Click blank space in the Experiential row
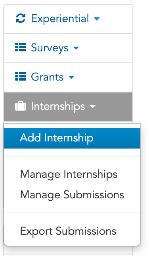Screen dimensions: 149x256 point(116,19)
